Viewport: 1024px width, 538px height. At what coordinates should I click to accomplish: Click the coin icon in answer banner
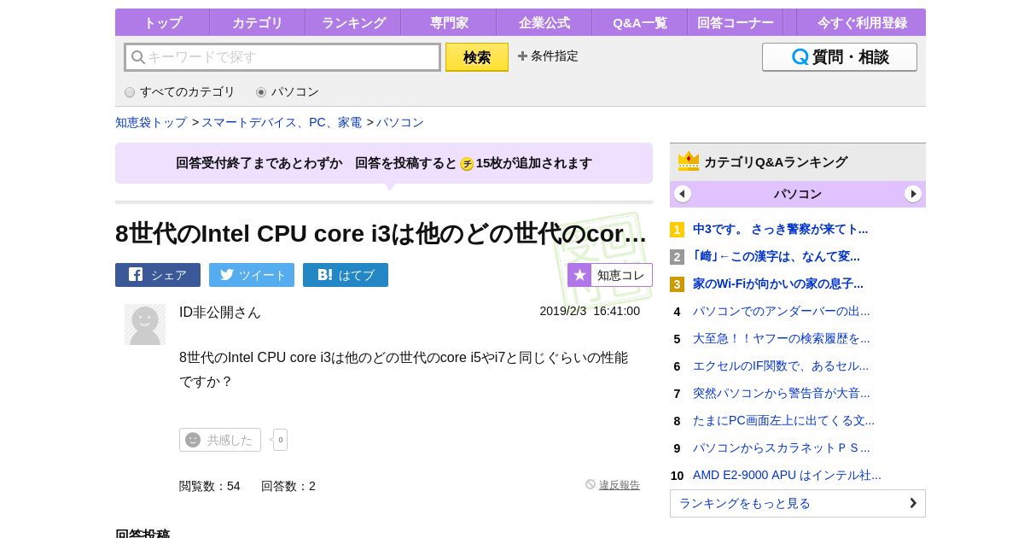467,164
